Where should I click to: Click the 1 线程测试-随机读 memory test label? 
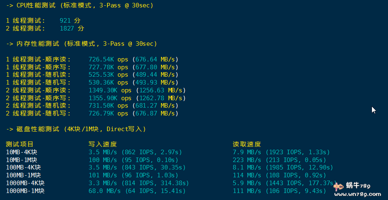[x=38, y=75]
